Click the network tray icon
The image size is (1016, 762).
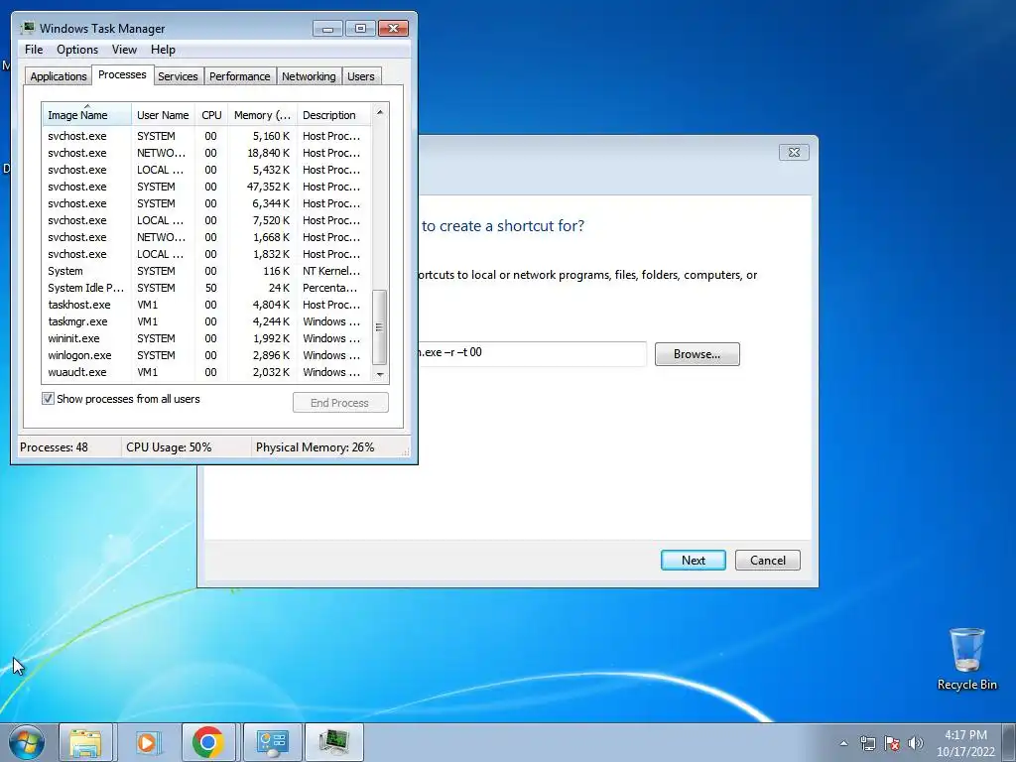pyautogui.click(x=867, y=743)
